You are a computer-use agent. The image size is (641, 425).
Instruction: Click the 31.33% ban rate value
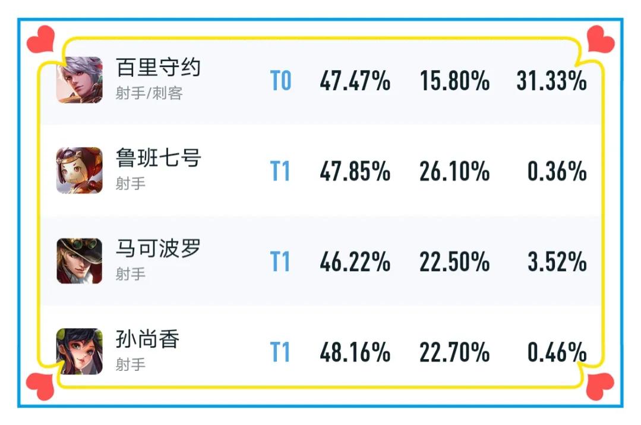552,81
